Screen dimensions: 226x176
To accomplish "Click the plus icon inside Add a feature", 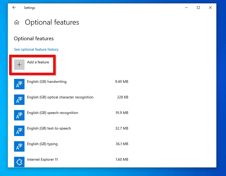I will pos(19,64).
